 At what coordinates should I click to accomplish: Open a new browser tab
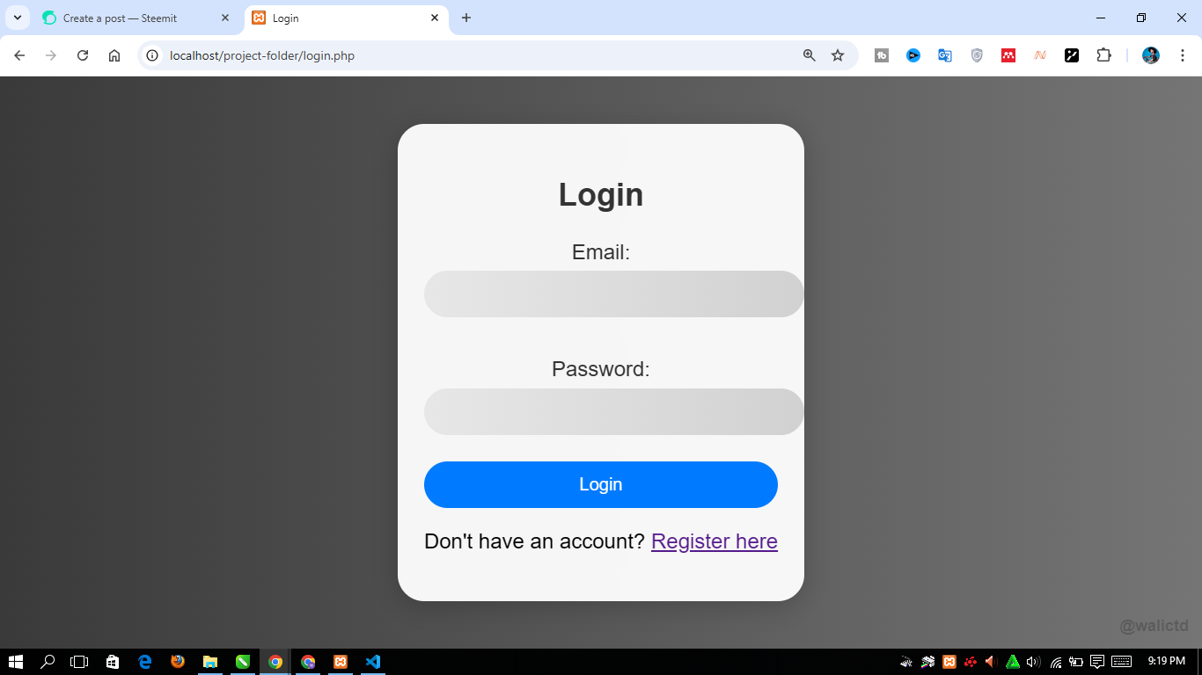466,18
